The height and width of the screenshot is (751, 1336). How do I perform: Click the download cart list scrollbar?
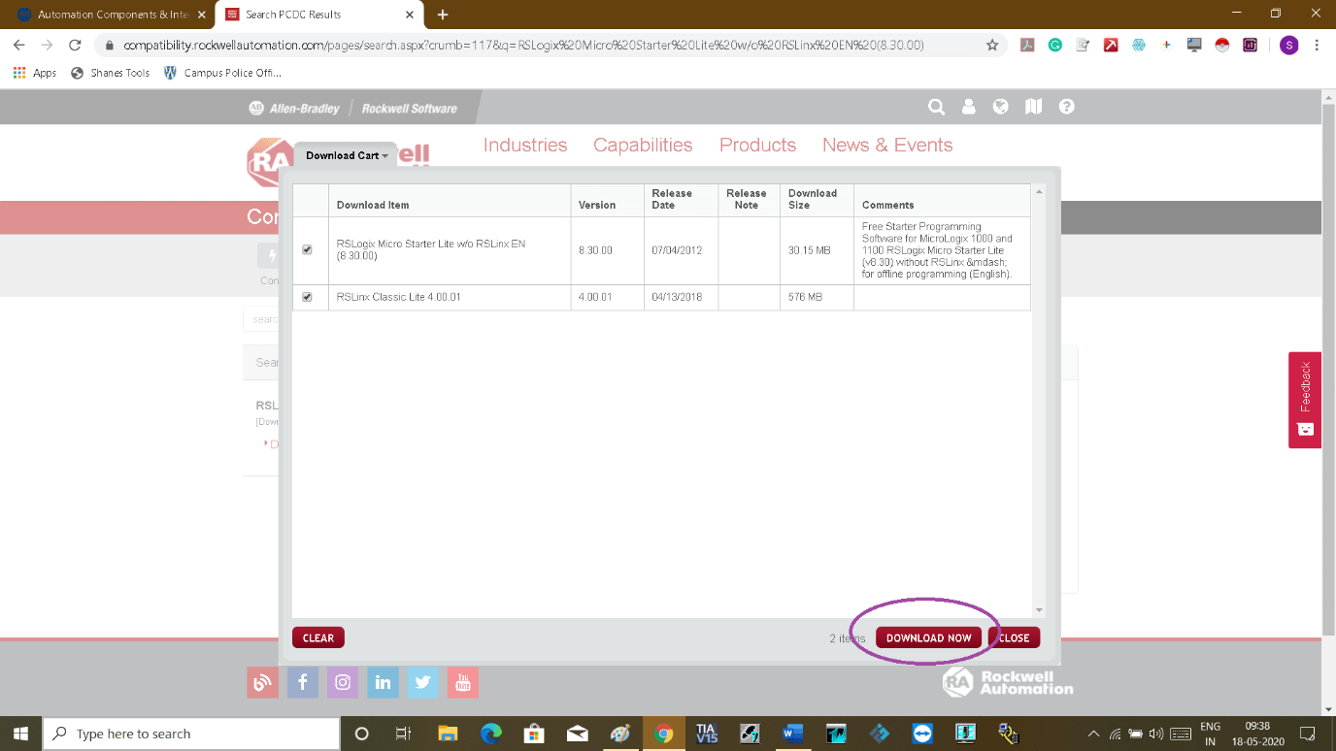click(1039, 401)
